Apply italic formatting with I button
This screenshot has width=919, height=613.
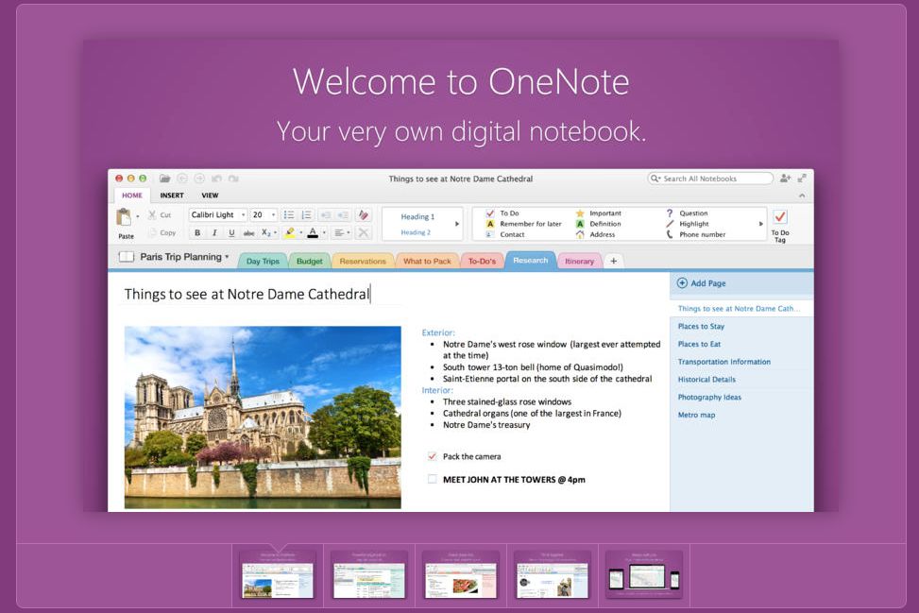tap(214, 232)
